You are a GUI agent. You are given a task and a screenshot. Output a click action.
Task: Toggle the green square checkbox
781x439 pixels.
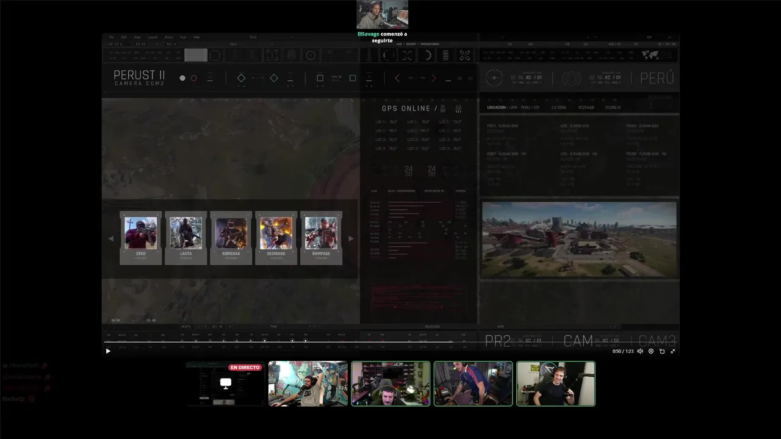(353, 78)
